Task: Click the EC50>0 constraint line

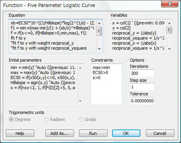Action: (100, 73)
